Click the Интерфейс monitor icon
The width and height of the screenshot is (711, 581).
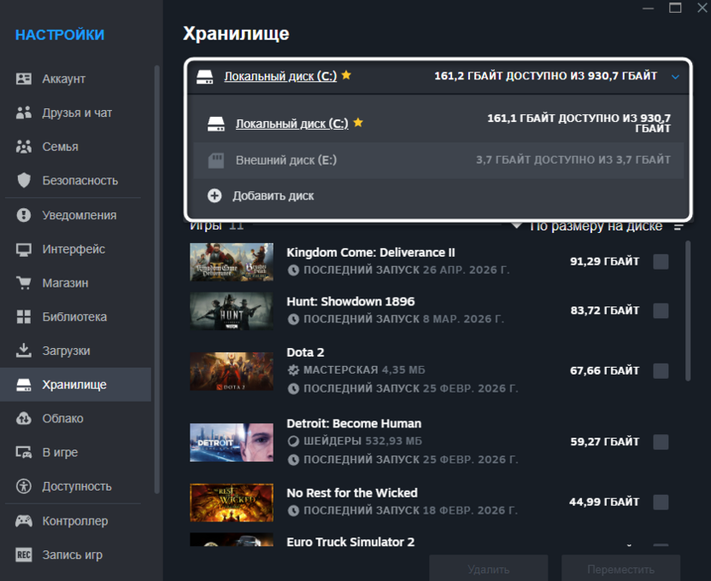(x=24, y=249)
